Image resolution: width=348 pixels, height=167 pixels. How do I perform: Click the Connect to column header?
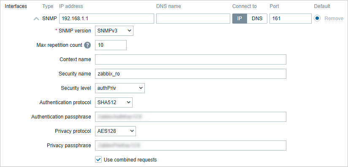(x=245, y=6)
